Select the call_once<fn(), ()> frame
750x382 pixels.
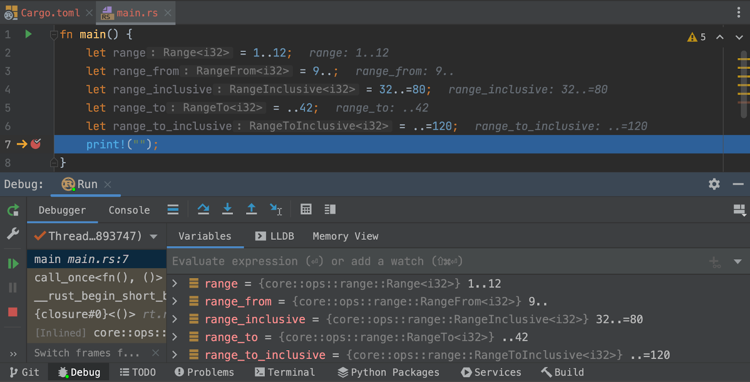point(97,278)
